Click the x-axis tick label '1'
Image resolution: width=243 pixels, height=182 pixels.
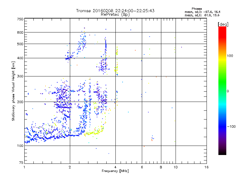tap(24, 167)
